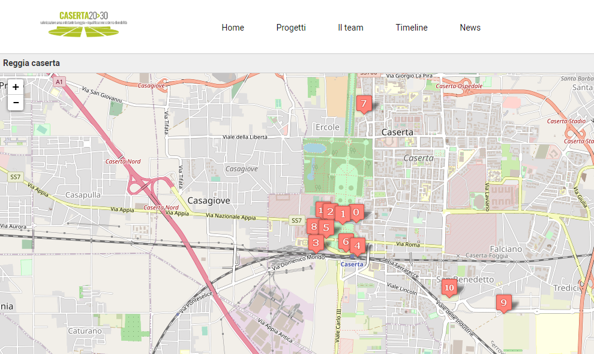The height and width of the screenshot is (354, 594).
Task: Navigate to Timeline
Action: point(412,28)
